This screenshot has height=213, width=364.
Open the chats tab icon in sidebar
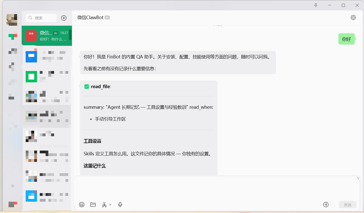click(x=13, y=35)
